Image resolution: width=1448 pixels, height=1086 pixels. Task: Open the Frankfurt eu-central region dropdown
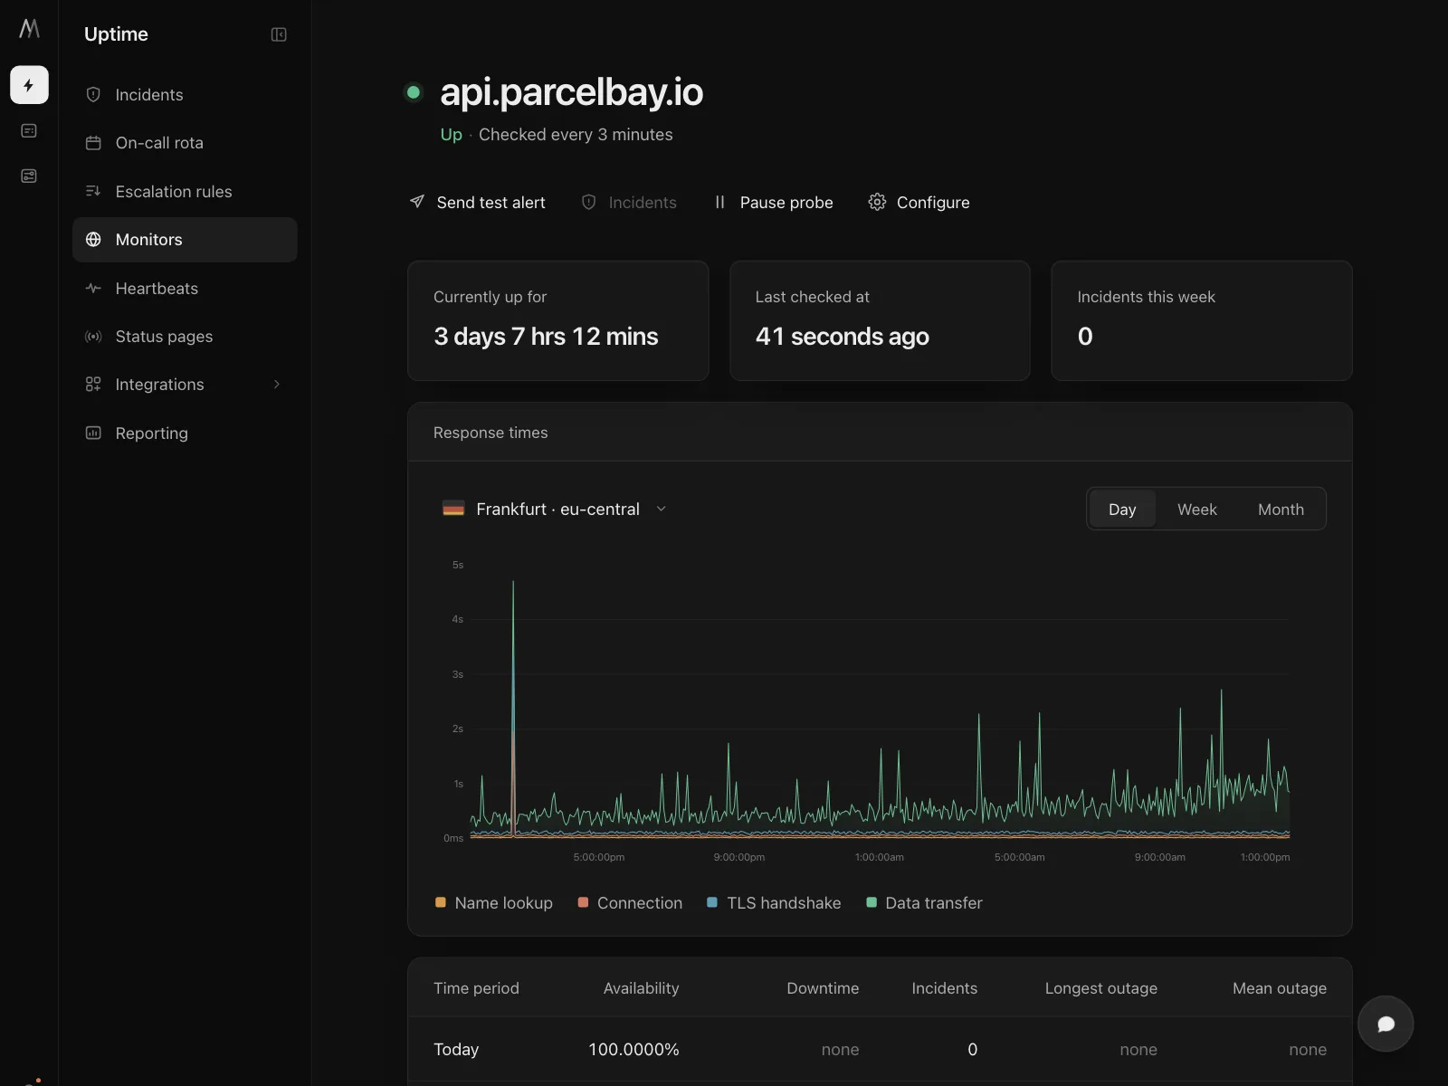click(x=555, y=509)
